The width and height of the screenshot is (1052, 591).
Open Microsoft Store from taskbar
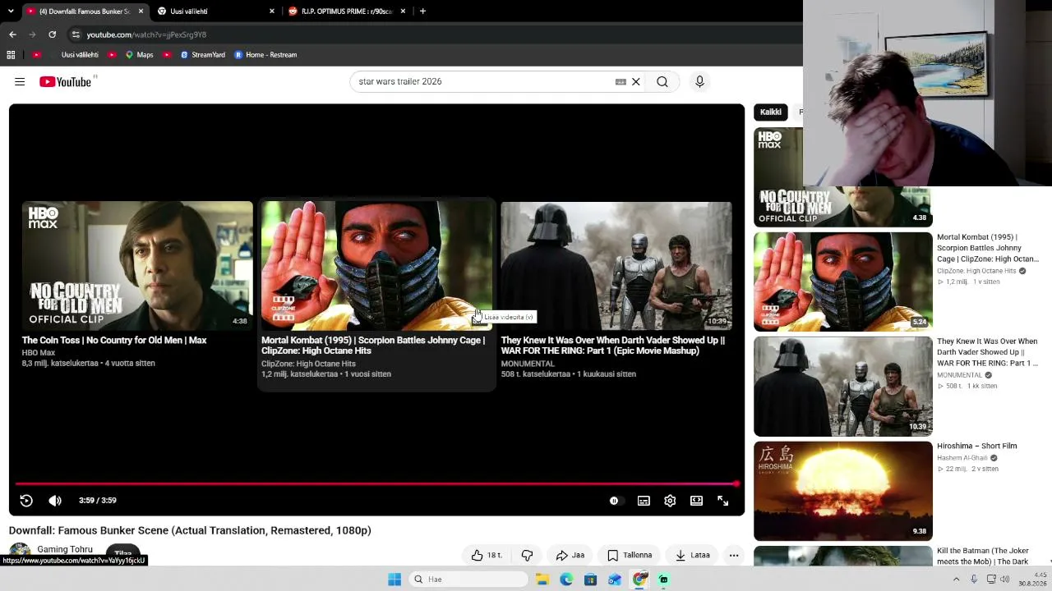point(590,580)
